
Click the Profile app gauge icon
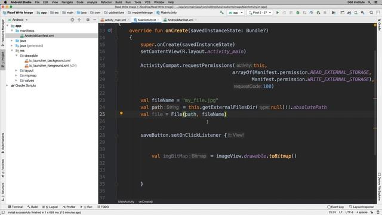pos(312,13)
